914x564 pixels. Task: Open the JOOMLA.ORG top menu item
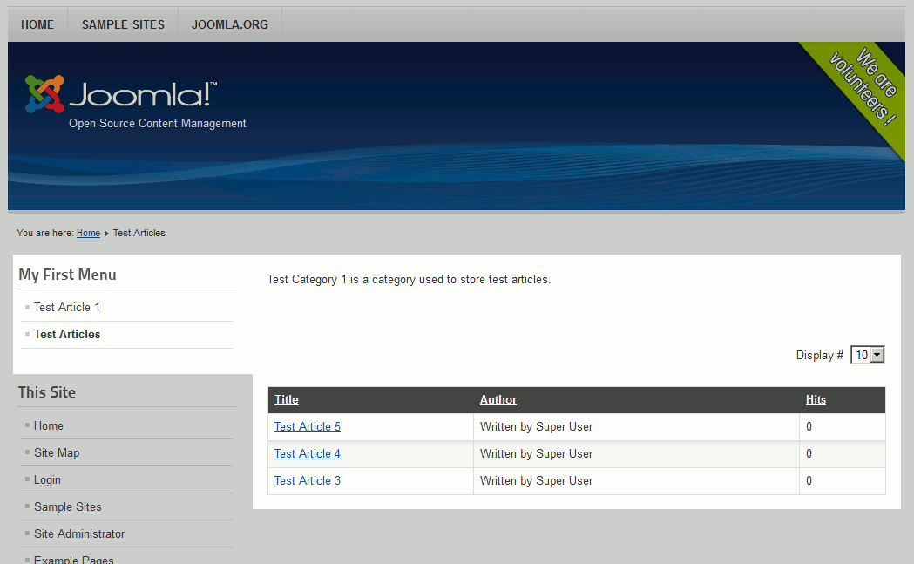pos(230,24)
